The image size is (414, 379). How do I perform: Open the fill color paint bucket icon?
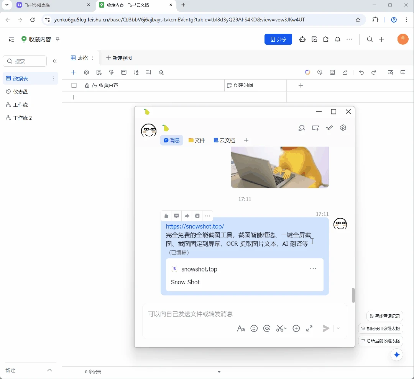coord(161,72)
